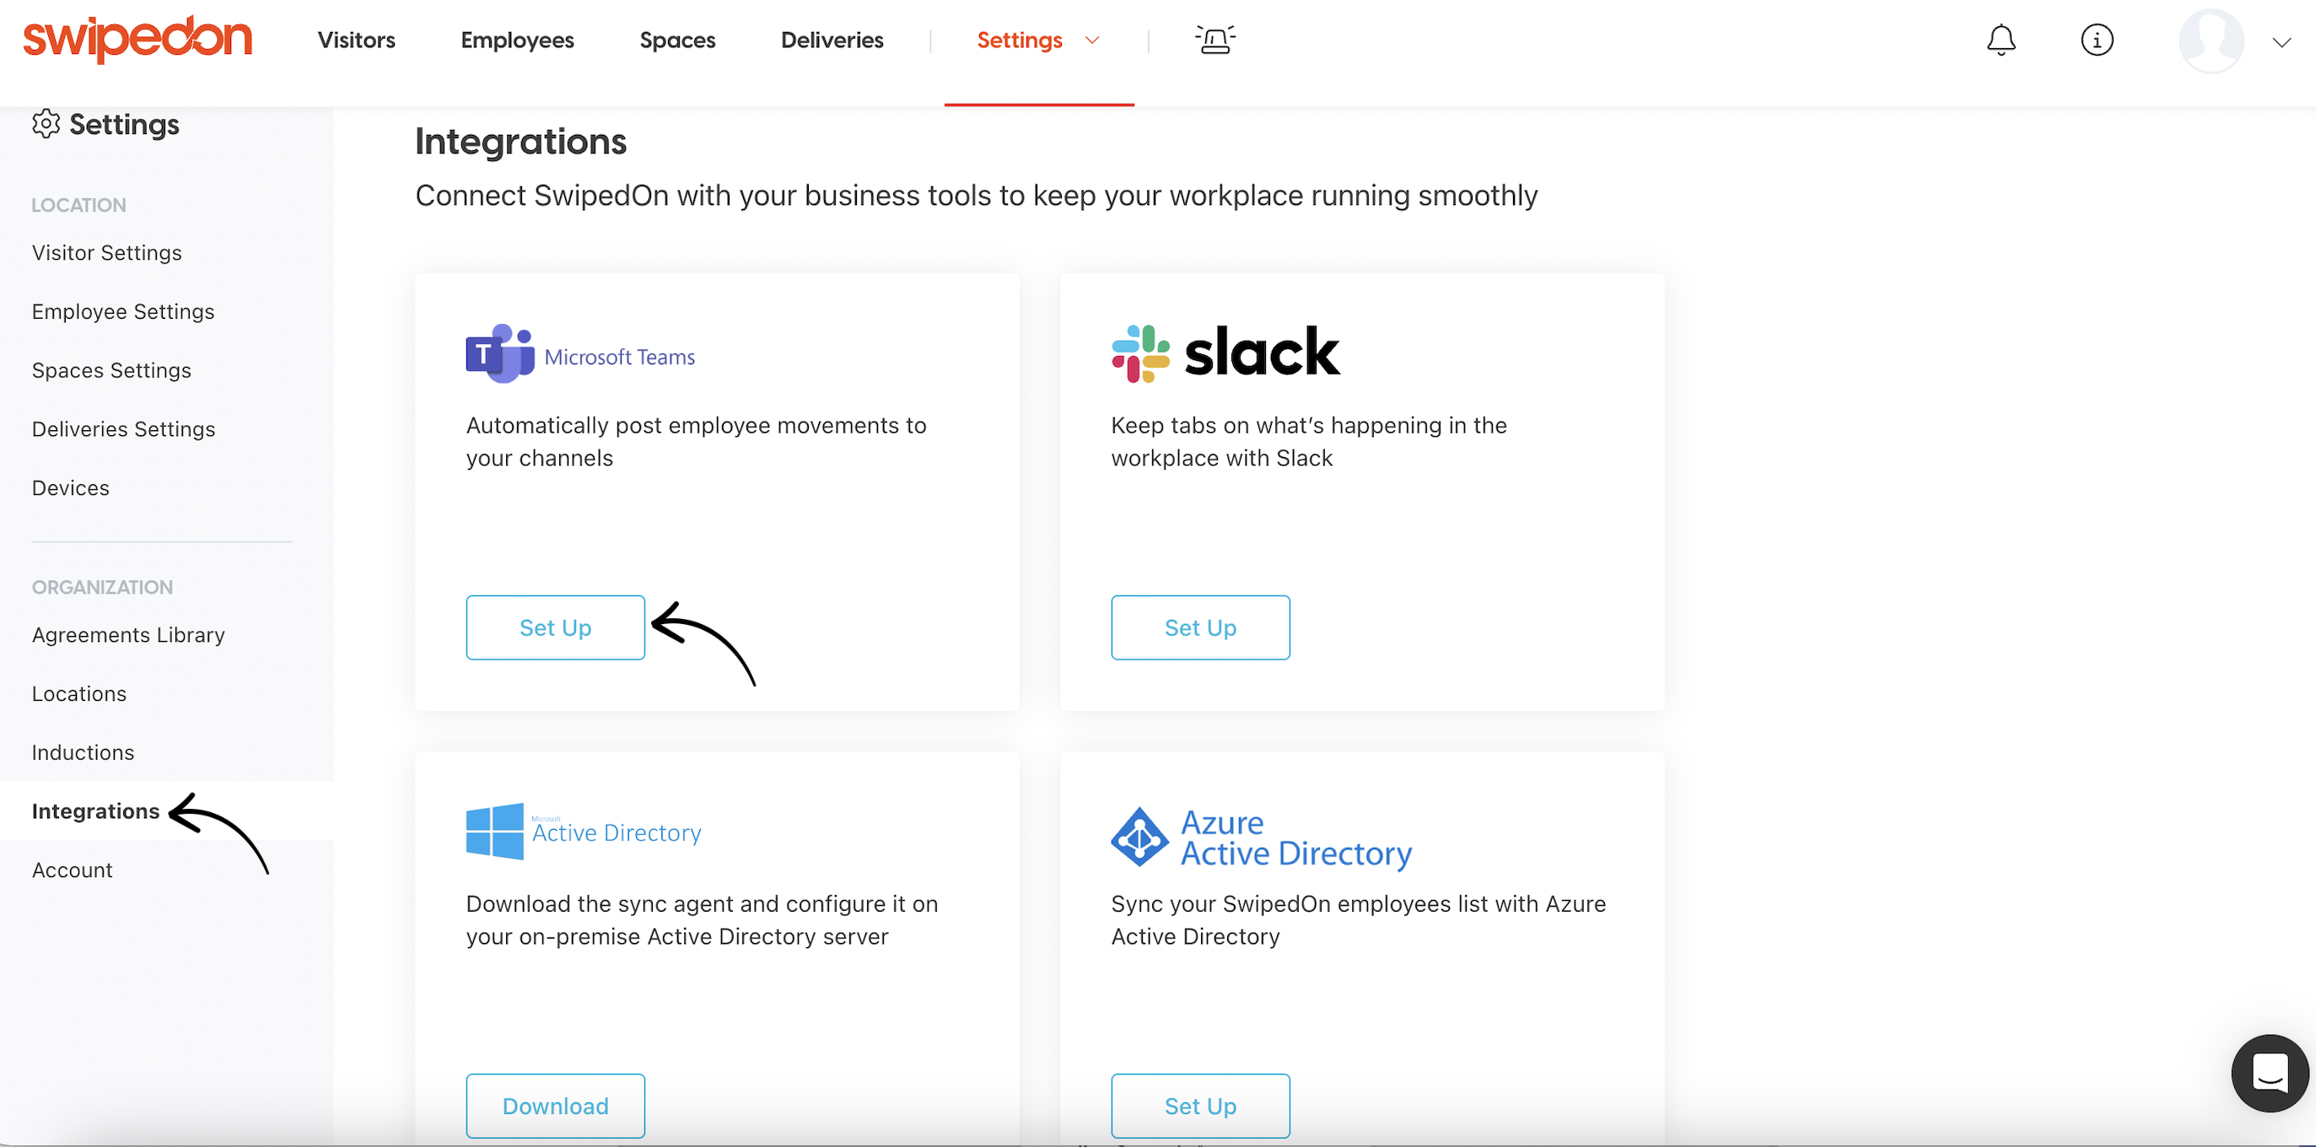Open the Account page
Screen dimensions: 2316x1147
point(72,870)
